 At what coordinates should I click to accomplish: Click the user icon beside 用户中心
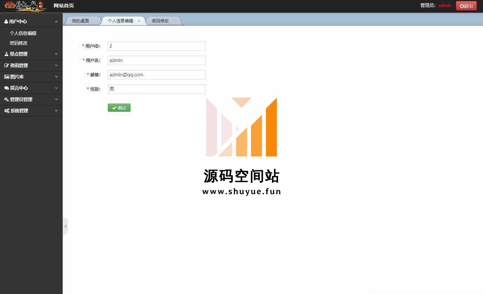tap(6, 22)
